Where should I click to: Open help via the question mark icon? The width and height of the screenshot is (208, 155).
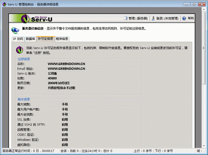[x=184, y=18]
